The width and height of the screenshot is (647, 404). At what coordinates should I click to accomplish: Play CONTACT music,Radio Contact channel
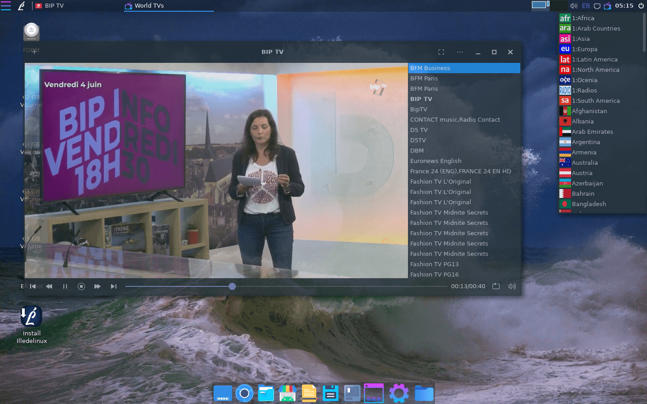click(464, 120)
